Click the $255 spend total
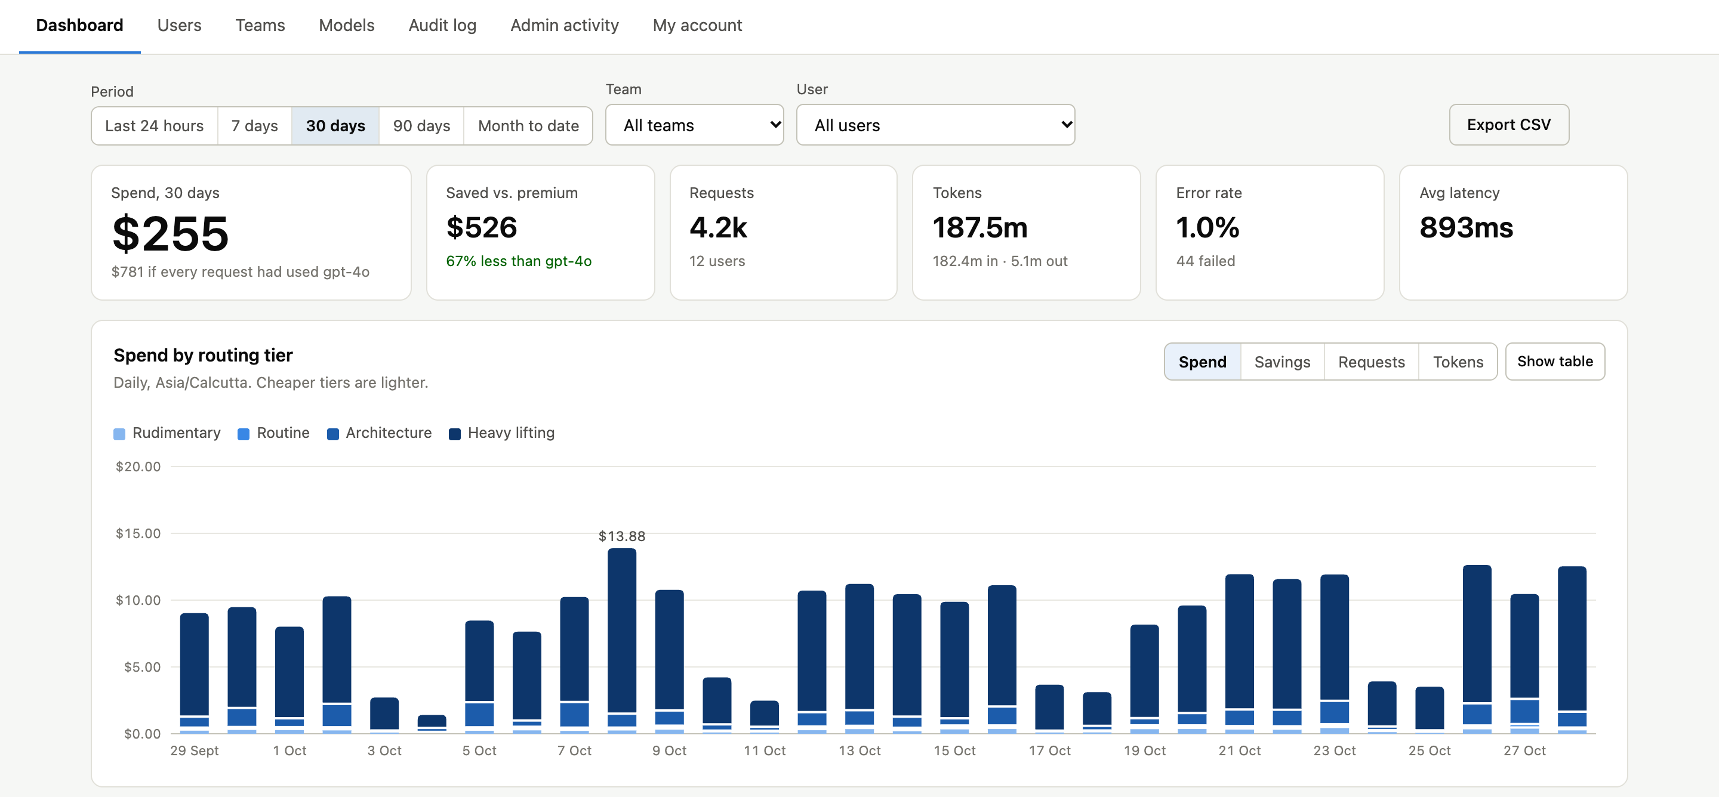The width and height of the screenshot is (1719, 797). [170, 233]
